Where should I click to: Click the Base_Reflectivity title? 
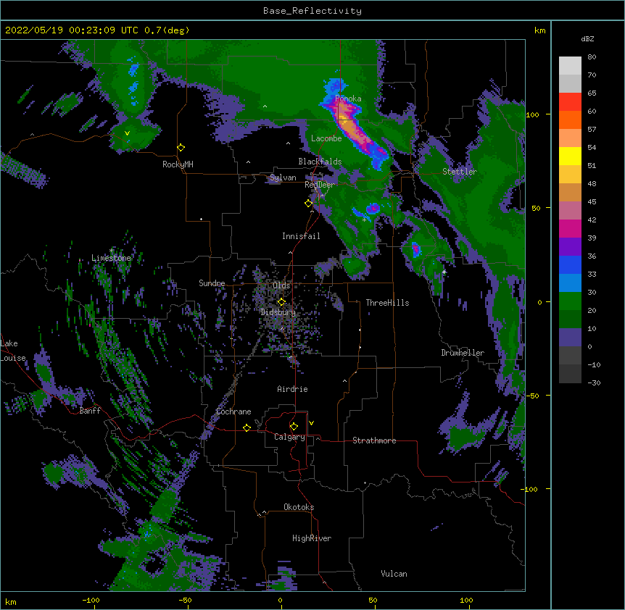(x=312, y=11)
